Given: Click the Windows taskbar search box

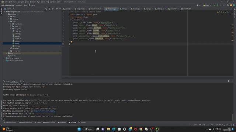Looking at the screenshot, I should tap(88, 129).
